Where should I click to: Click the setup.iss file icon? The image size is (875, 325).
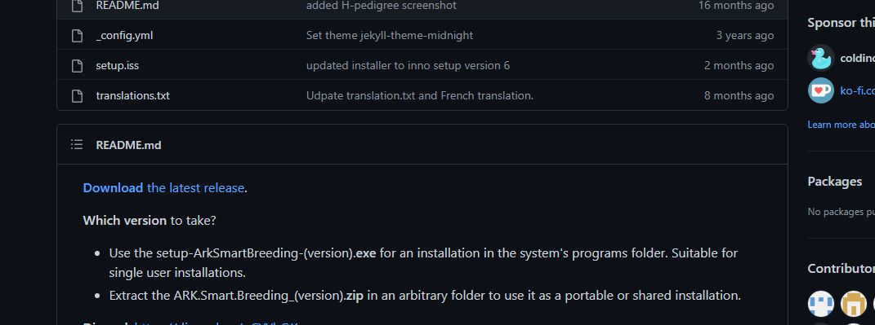78,66
